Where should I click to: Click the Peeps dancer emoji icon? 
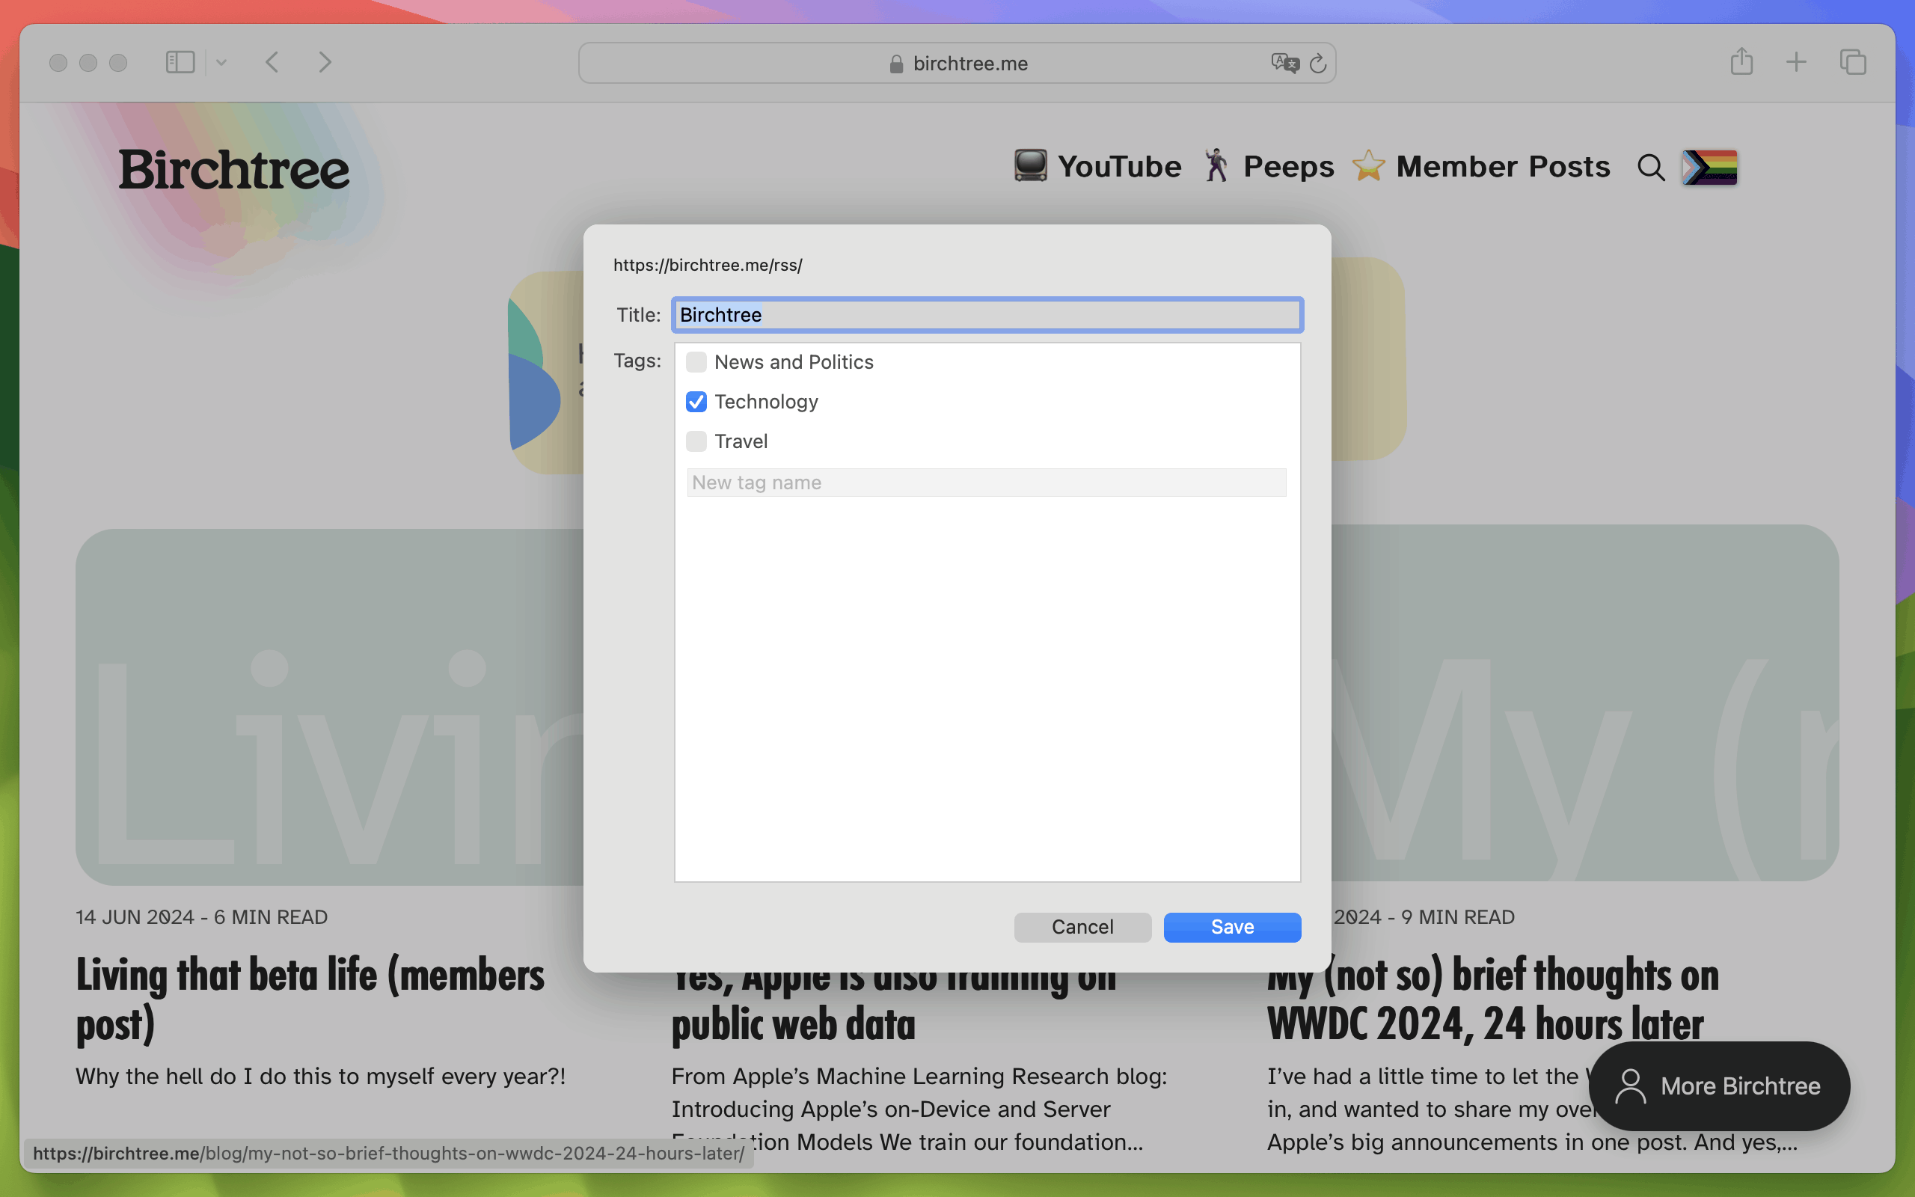click(1216, 165)
